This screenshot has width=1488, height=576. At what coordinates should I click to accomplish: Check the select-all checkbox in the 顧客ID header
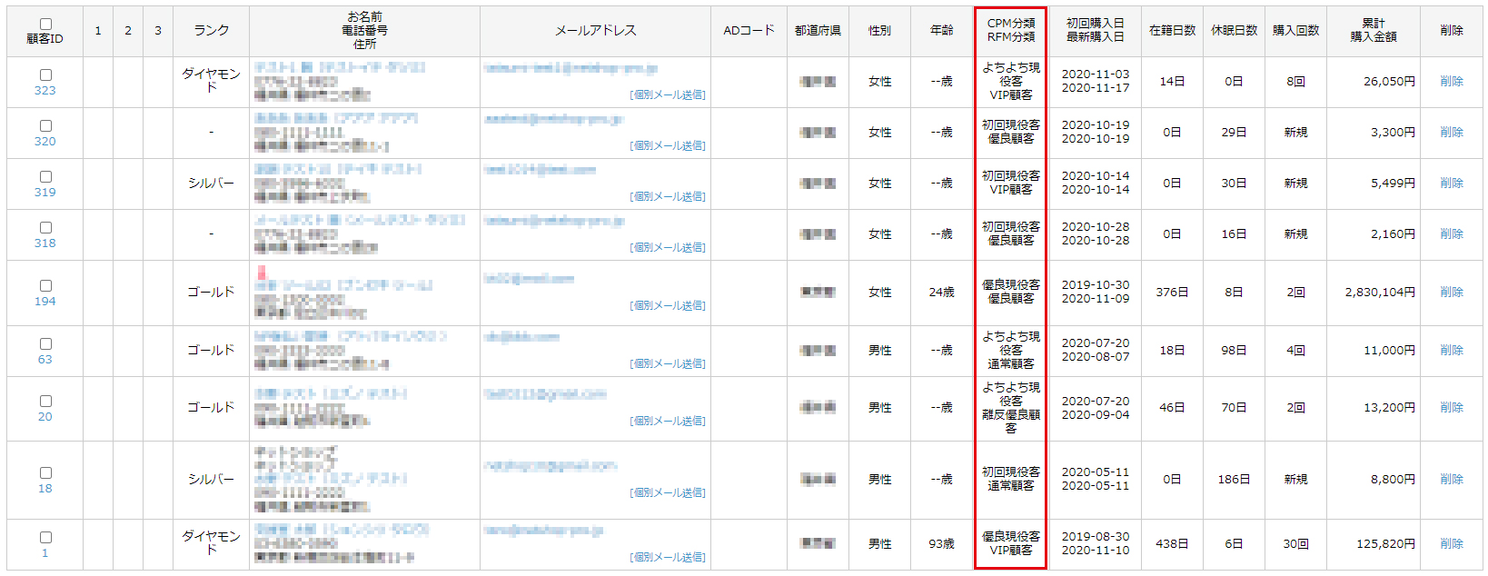point(45,24)
